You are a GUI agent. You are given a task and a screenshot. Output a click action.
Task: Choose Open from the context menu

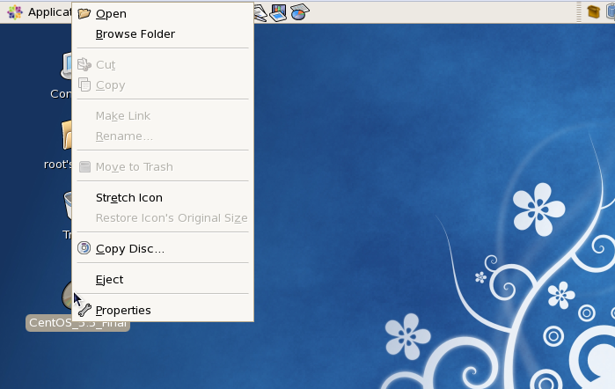coord(163,14)
